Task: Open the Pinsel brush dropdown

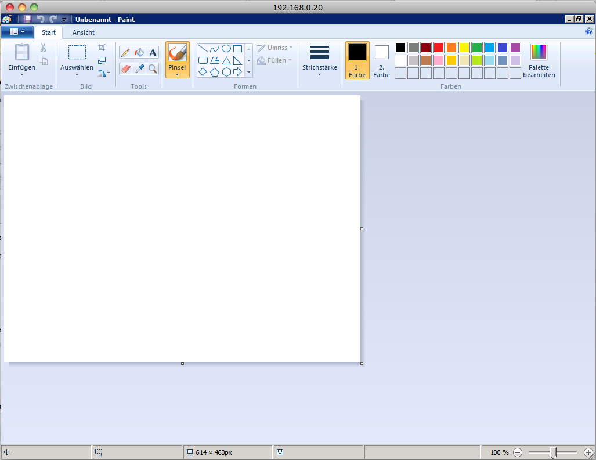Action: [177, 74]
